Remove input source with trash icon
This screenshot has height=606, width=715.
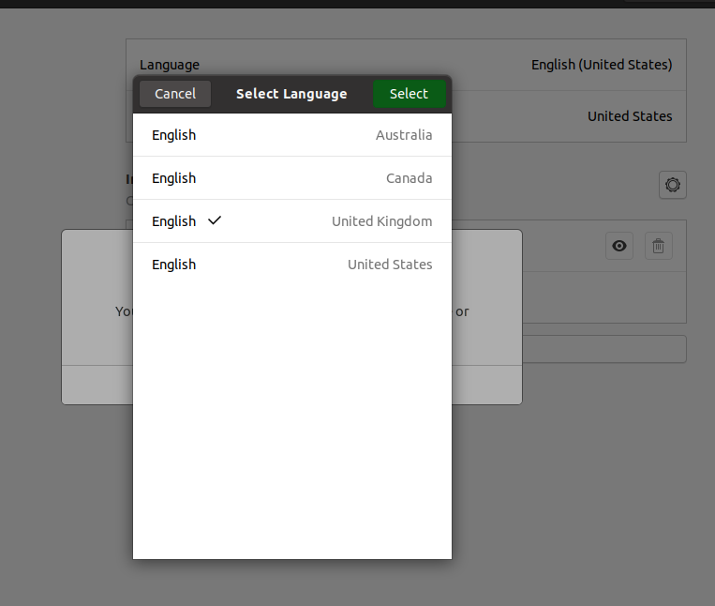coord(658,246)
